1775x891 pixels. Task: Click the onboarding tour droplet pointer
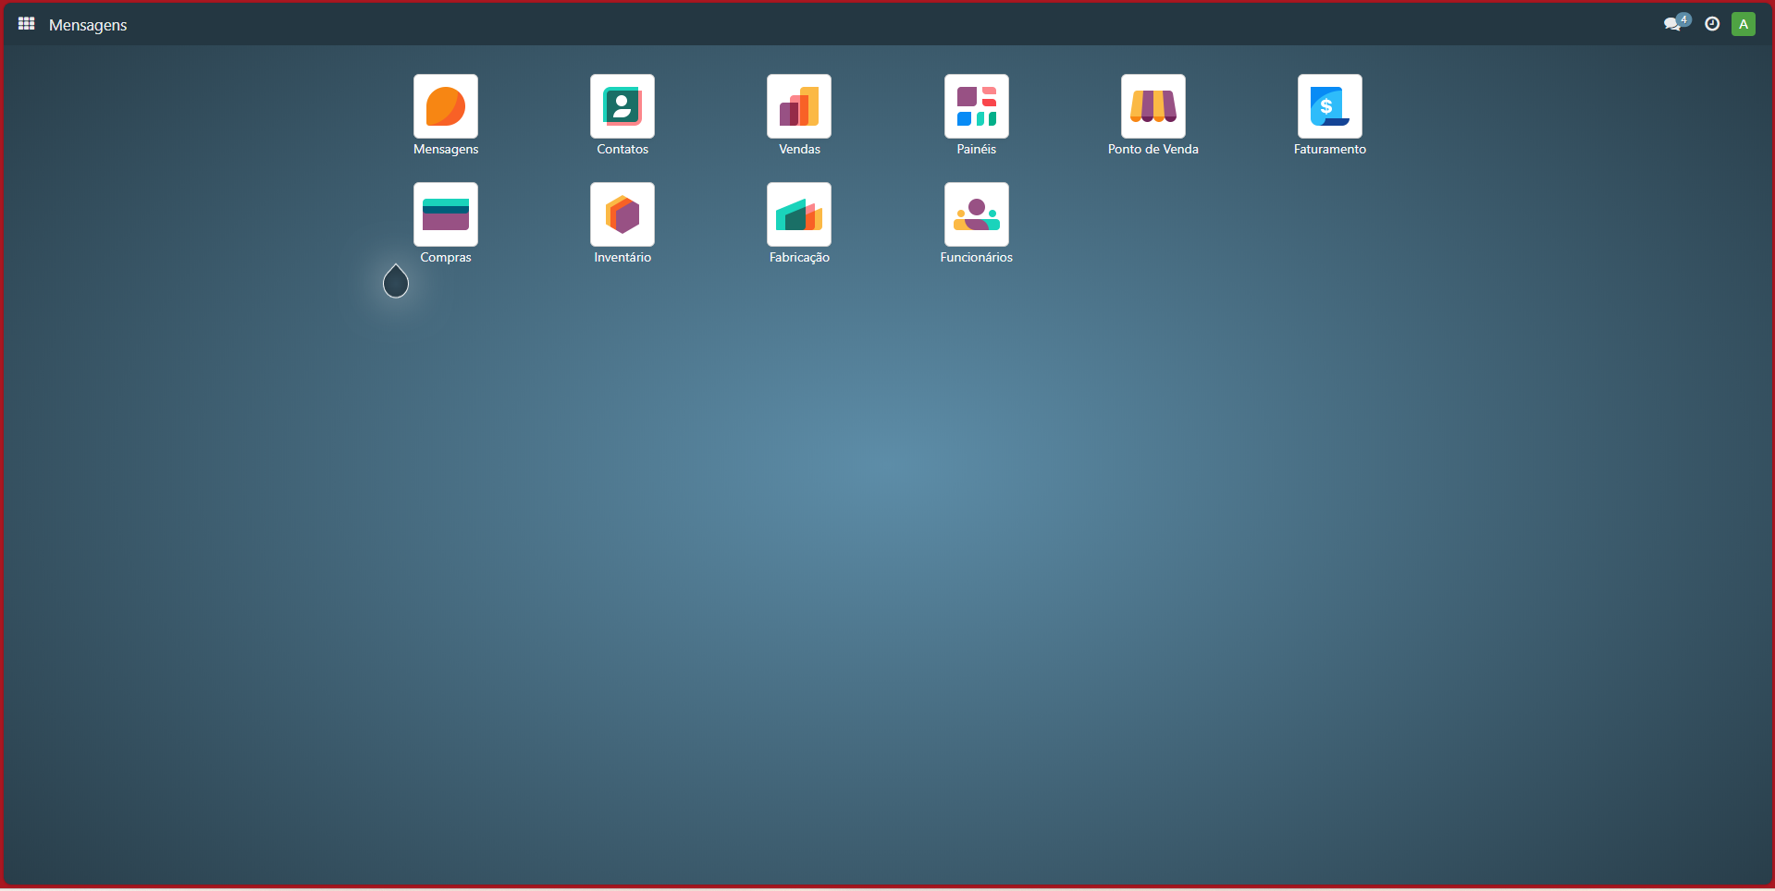pyautogui.click(x=396, y=283)
